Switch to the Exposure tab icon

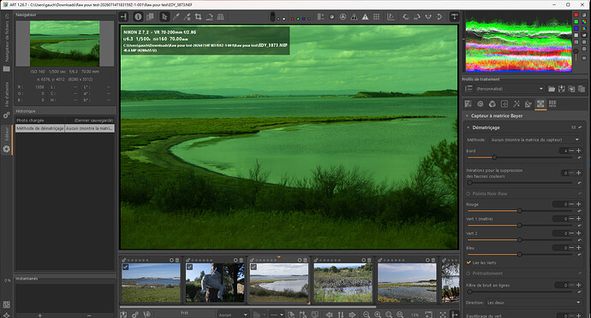pos(469,104)
